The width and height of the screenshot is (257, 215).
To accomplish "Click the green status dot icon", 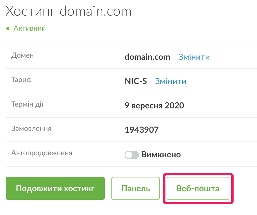I will pos(8,29).
